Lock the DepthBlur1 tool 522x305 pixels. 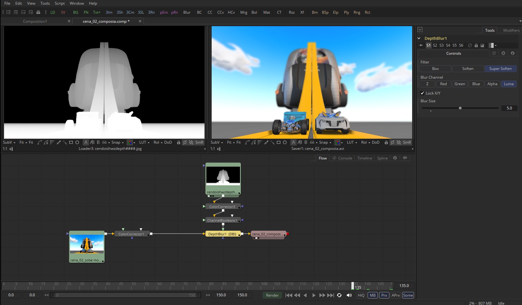tap(476, 45)
